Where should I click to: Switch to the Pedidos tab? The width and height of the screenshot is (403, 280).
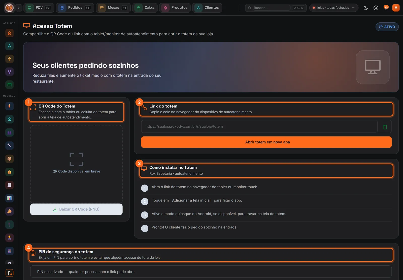[x=75, y=8]
